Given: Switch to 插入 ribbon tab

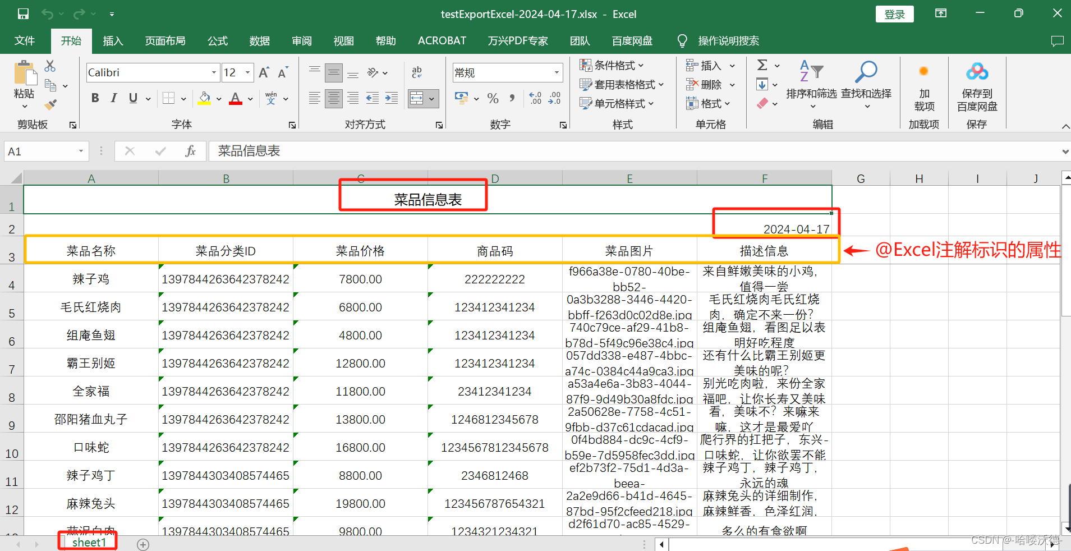Looking at the screenshot, I should (113, 41).
